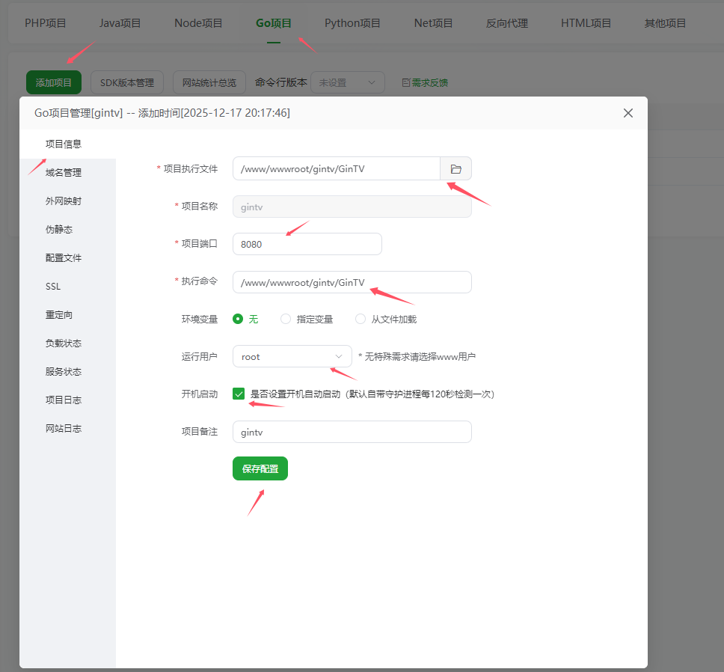724x672 pixels.
Task: Close the Go project management dialog
Action: (x=628, y=113)
